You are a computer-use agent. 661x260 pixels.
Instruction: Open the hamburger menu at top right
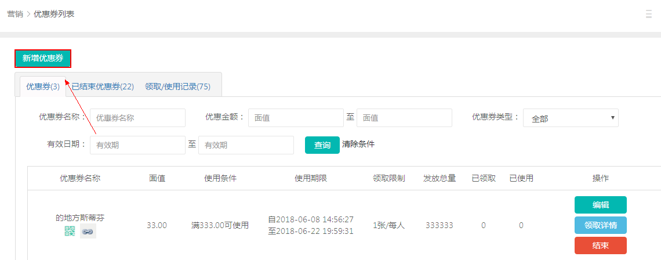point(649,14)
